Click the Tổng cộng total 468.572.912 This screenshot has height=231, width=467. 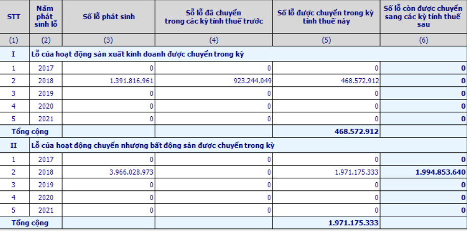pos(350,131)
